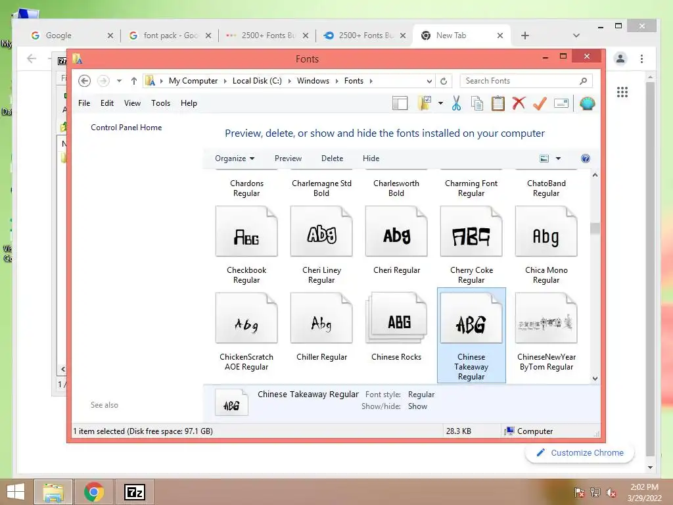Open the dropdown arrow beside folder options icon
Viewport: 673px width, 505px height.
tap(440, 103)
